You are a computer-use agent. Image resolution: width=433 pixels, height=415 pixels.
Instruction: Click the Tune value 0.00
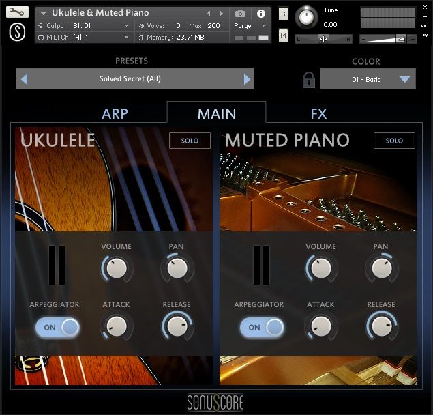330,25
